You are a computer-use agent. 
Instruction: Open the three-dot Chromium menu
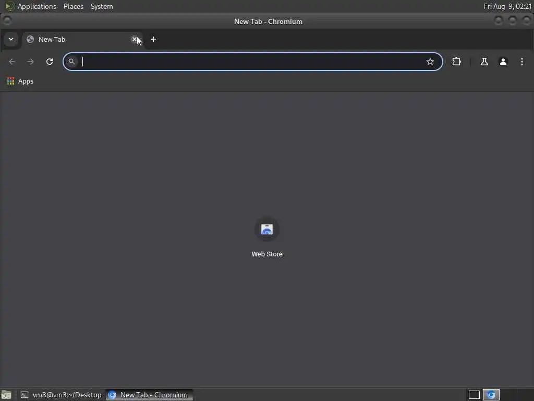click(x=521, y=62)
